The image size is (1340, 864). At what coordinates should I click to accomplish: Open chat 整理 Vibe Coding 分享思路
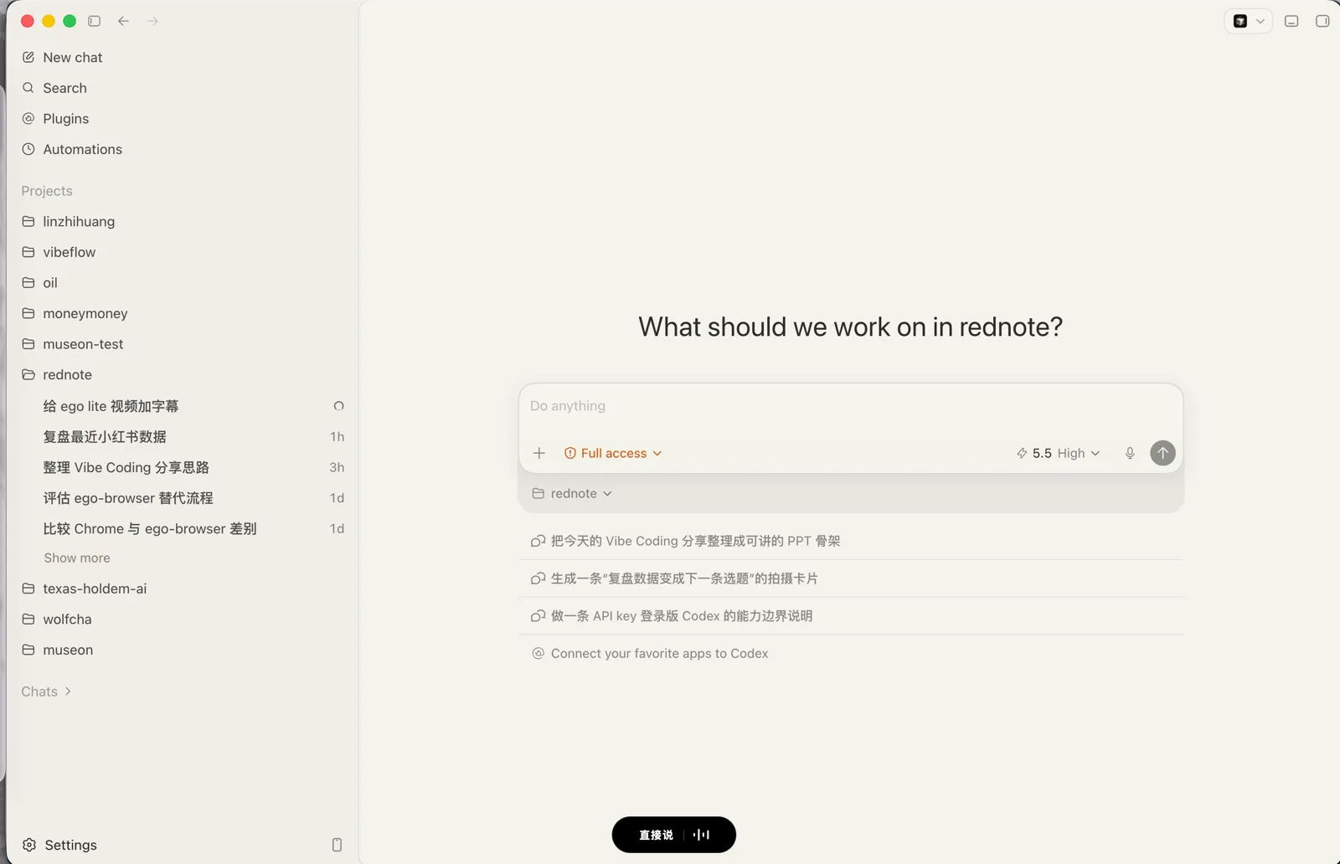(x=183, y=467)
